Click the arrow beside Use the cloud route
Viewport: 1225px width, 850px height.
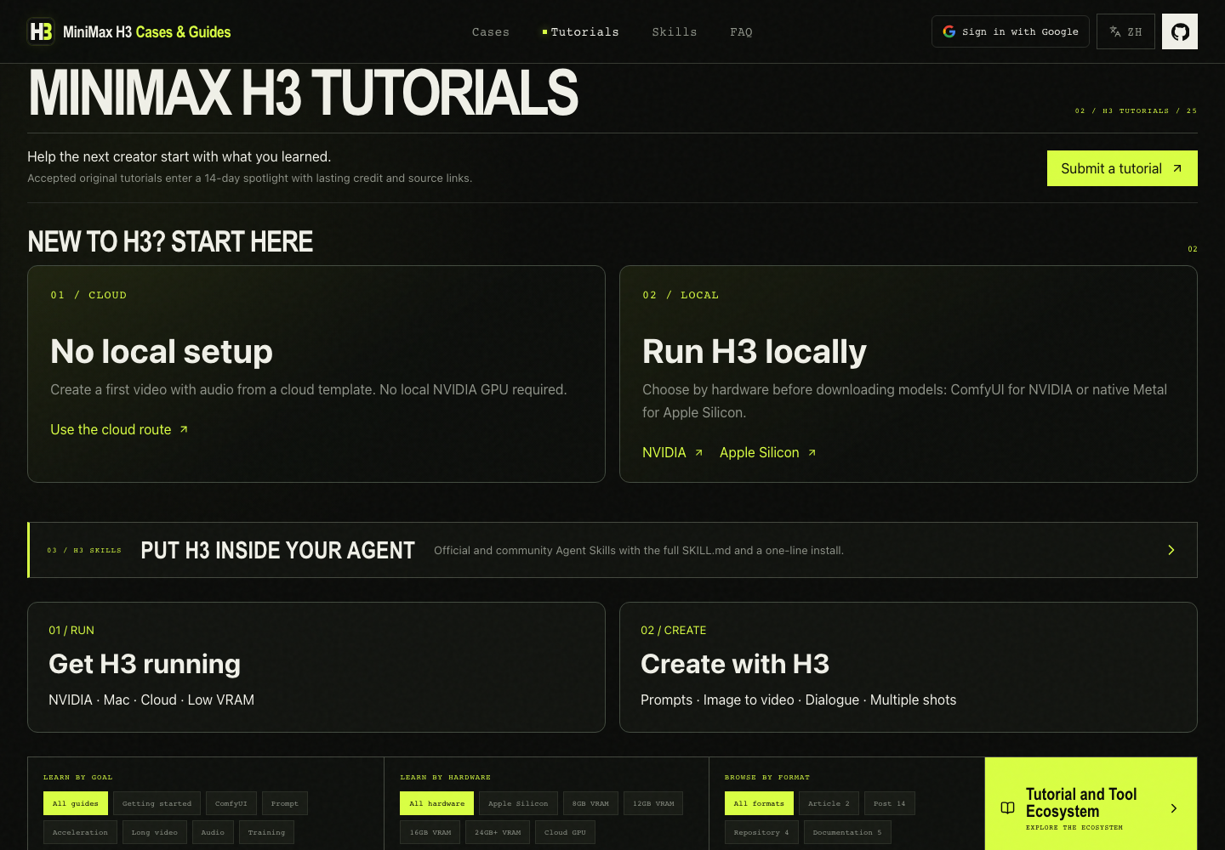click(184, 429)
